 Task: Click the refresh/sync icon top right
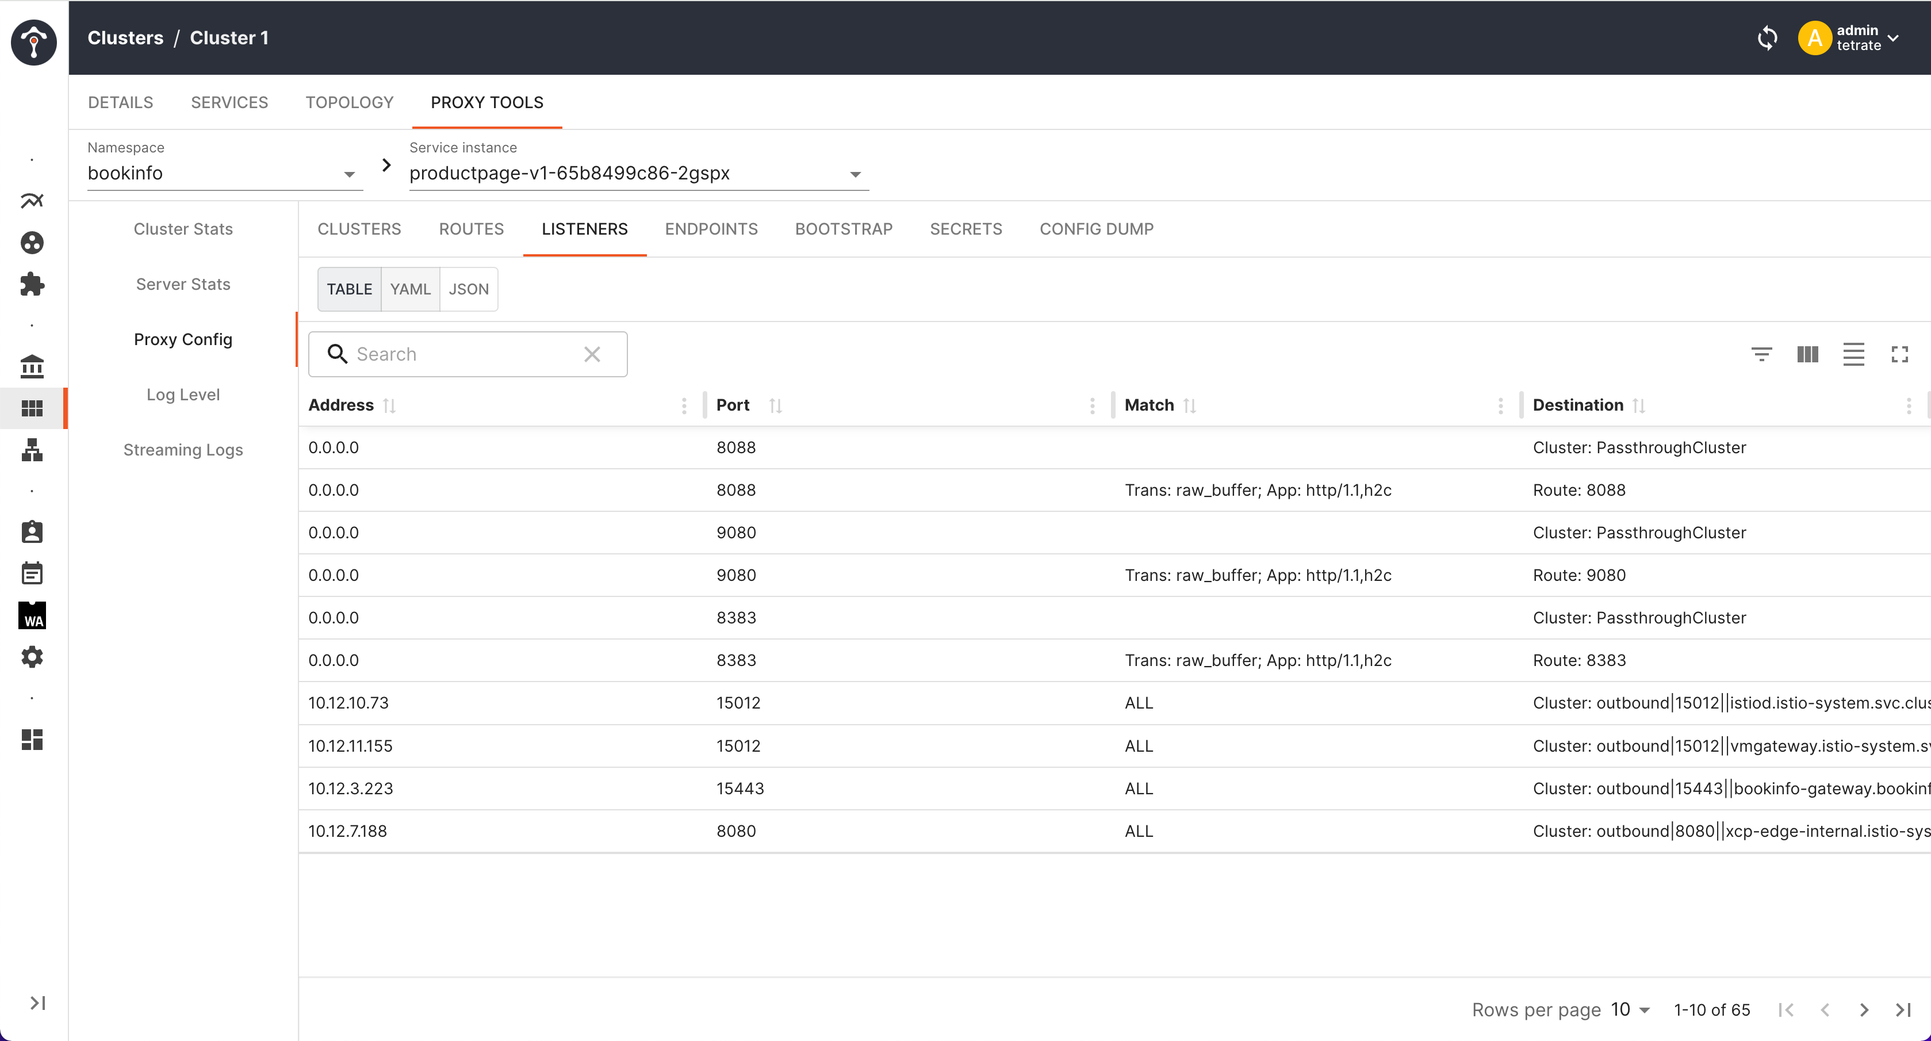pos(1768,37)
